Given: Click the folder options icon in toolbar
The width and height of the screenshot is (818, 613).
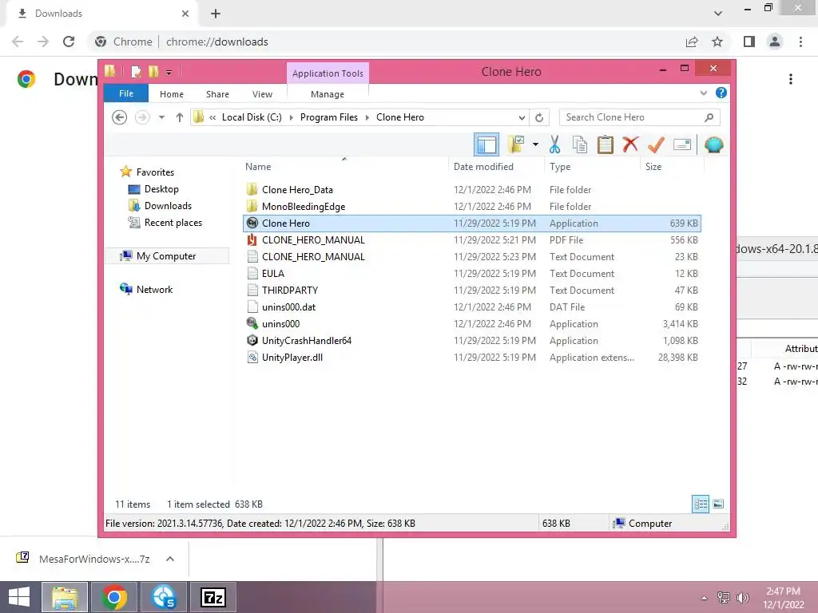Looking at the screenshot, I should [517, 144].
